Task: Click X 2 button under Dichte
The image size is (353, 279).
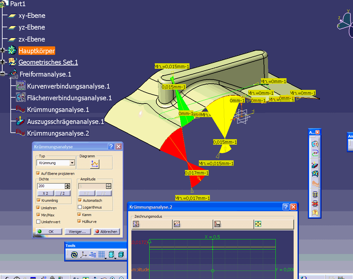Action: (x=45, y=193)
